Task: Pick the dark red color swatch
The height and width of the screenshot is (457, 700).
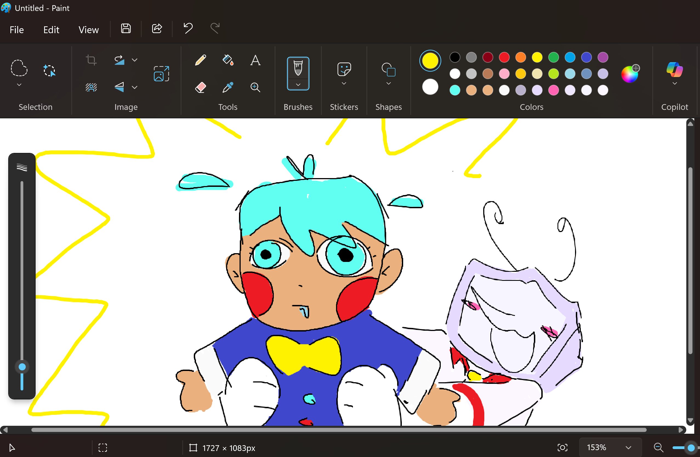Action: pos(488,57)
